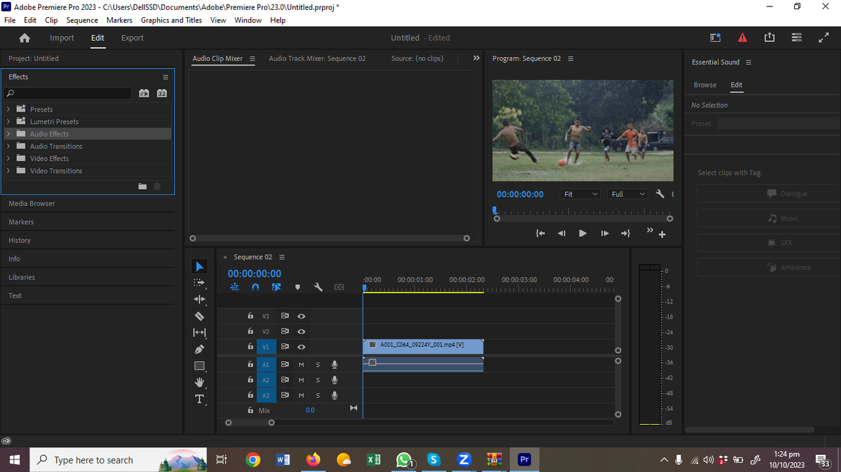Image resolution: width=841 pixels, height=472 pixels.
Task: Select the Pen tool
Action: (200, 349)
